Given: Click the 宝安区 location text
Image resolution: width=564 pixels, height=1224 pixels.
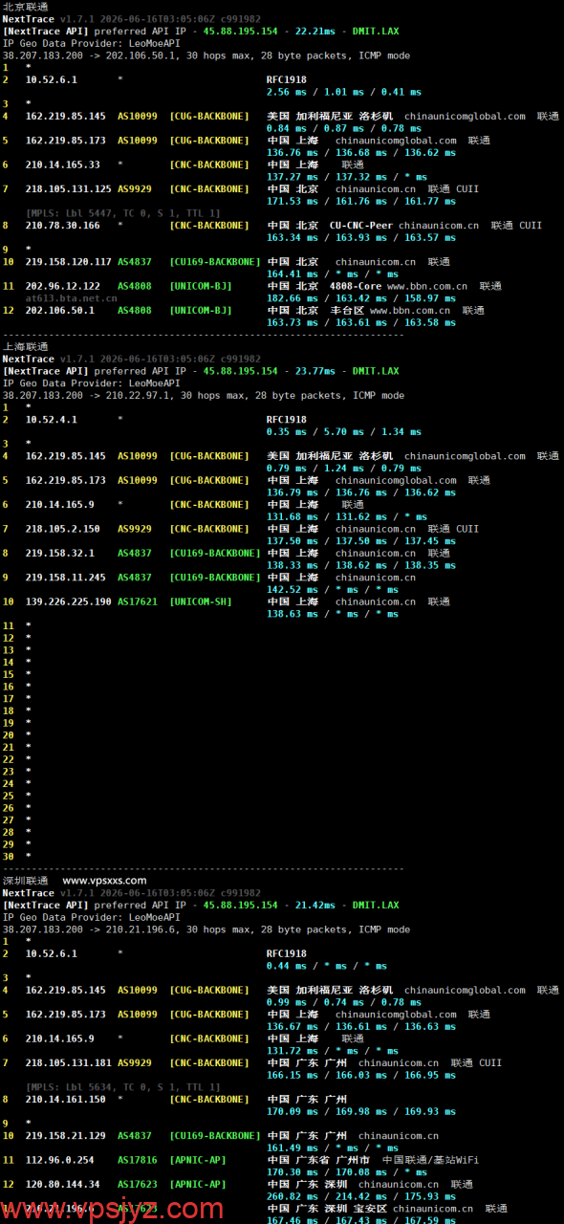Looking at the screenshot, I should tap(369, 1209).
